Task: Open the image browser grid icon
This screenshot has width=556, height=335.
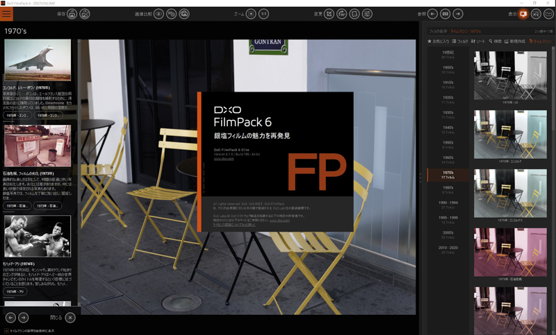Action: [445, 14]
